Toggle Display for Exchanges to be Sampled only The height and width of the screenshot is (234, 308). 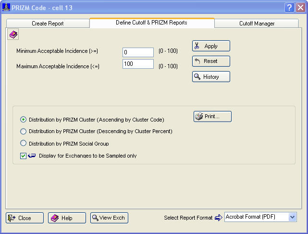pos(23,156)
